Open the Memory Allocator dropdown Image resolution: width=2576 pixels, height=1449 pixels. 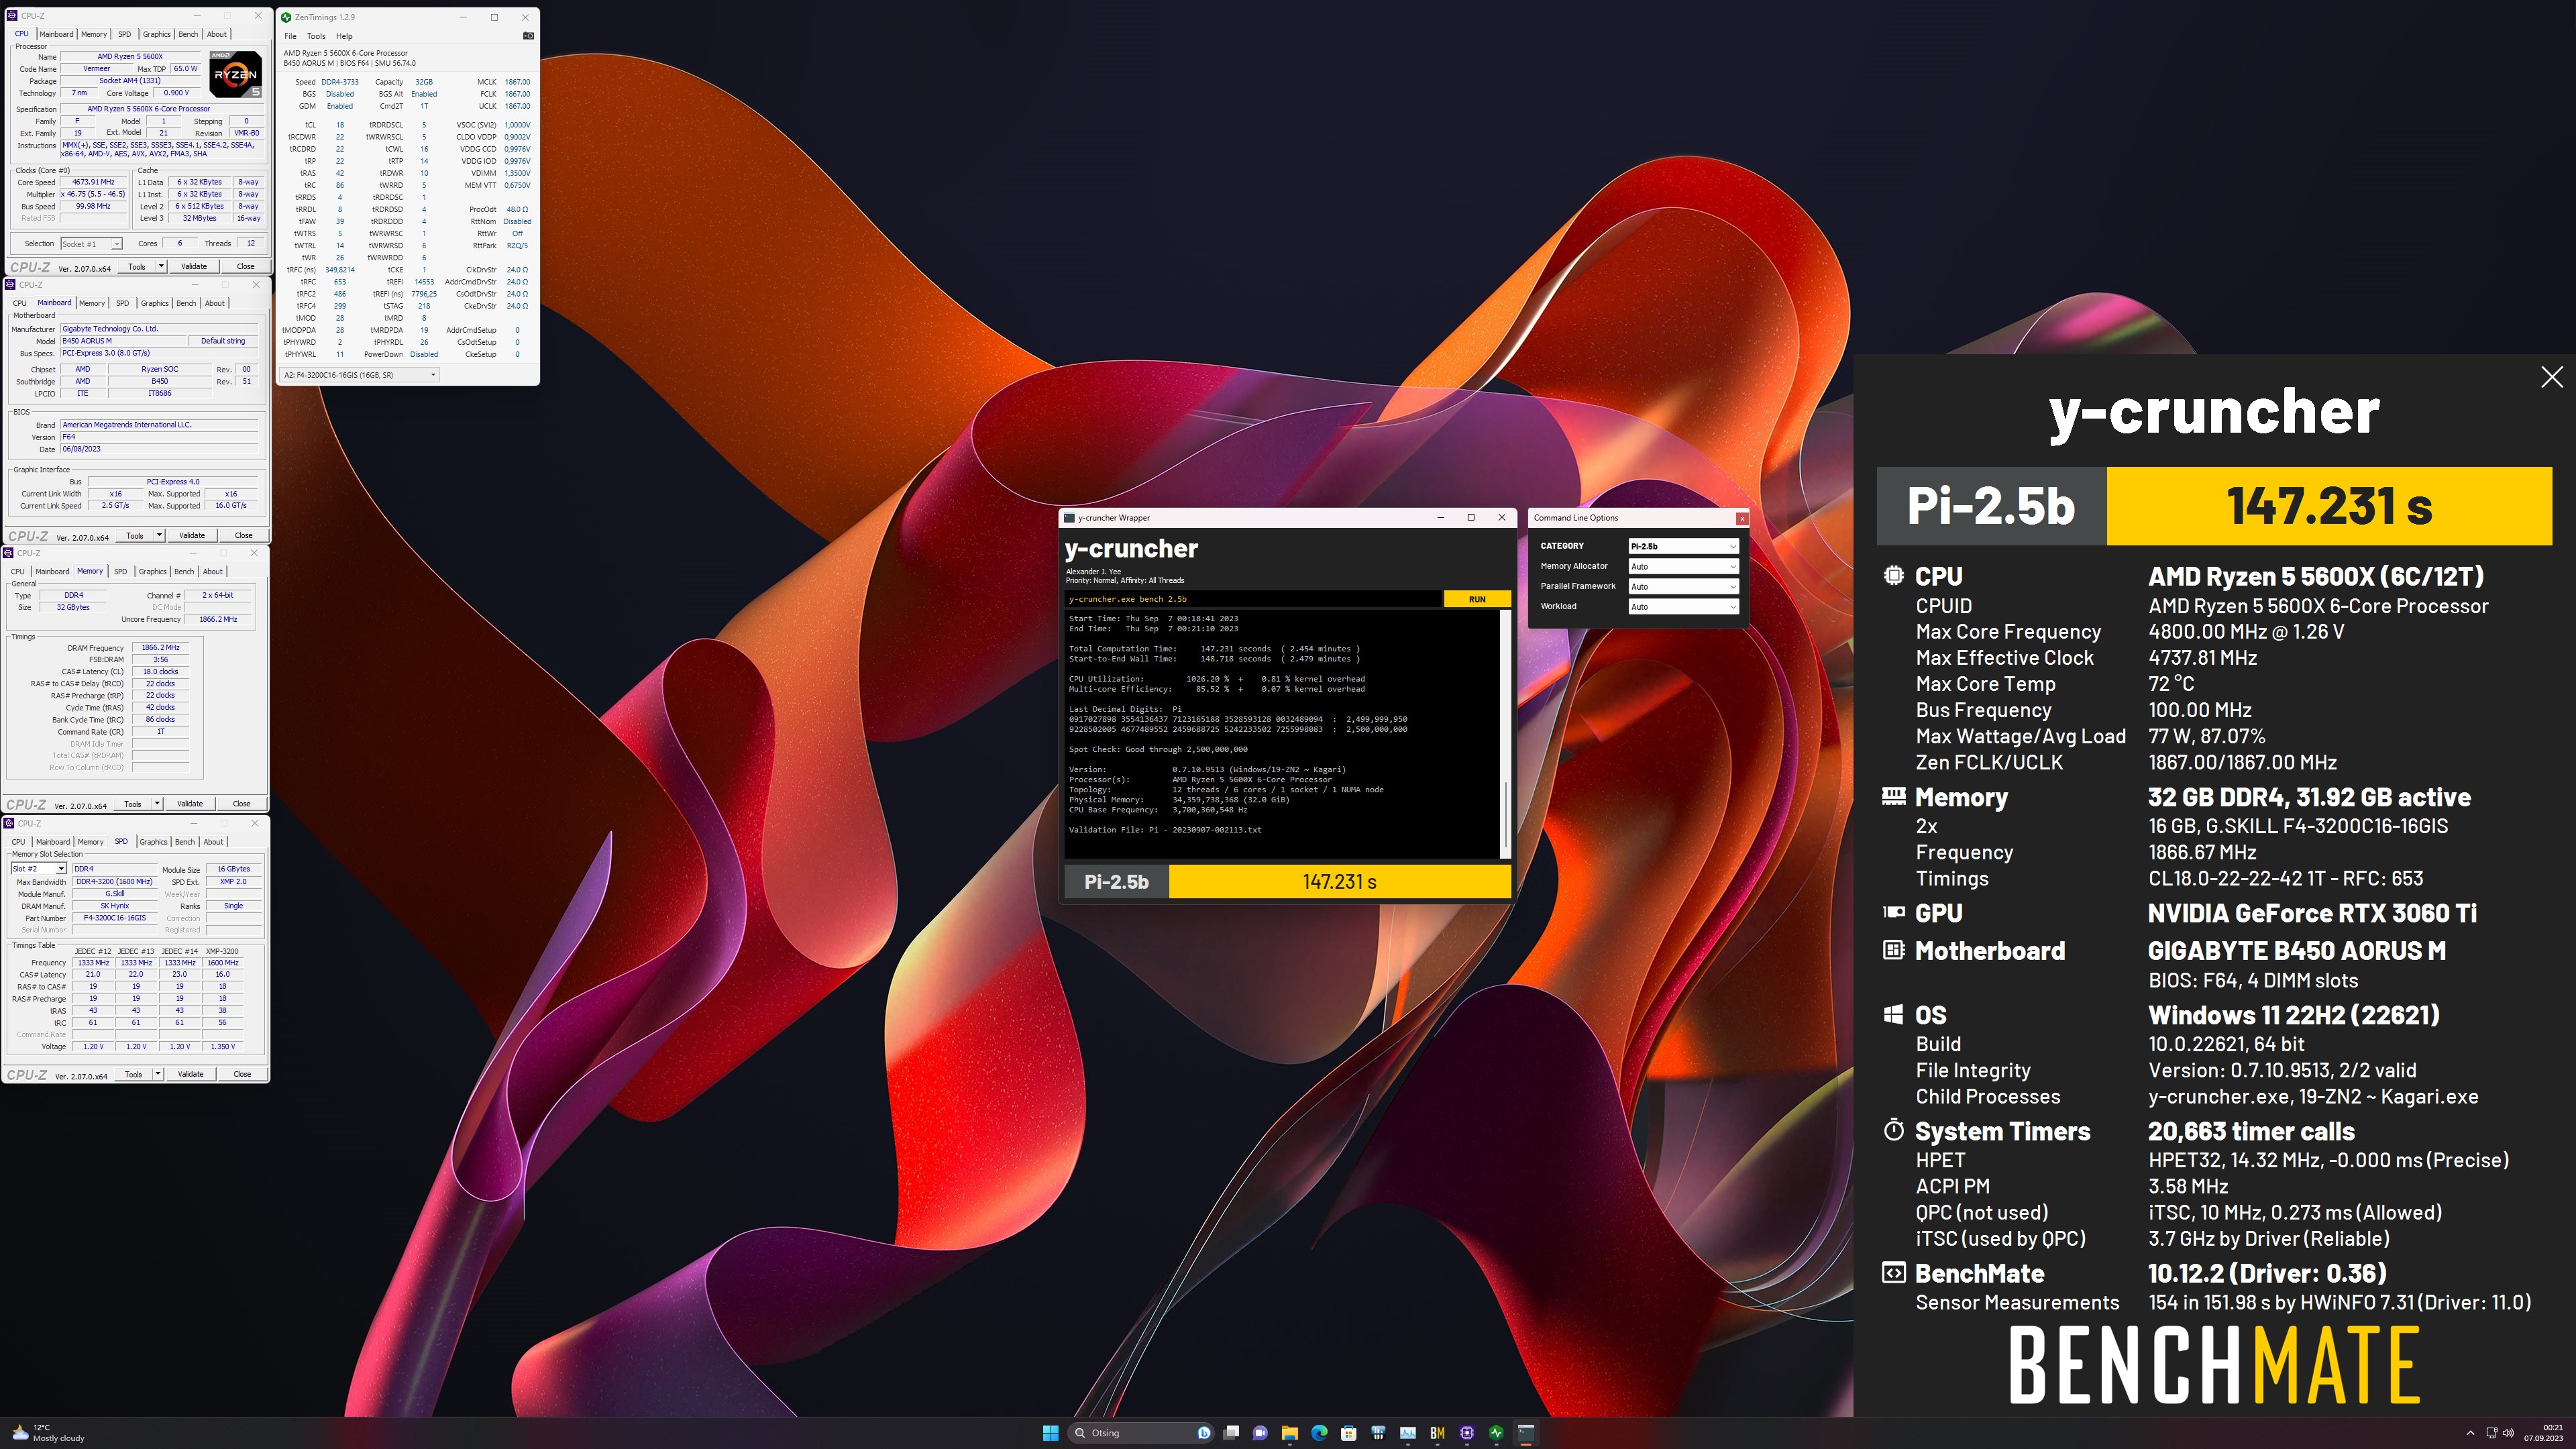[x=1684, y=566]
